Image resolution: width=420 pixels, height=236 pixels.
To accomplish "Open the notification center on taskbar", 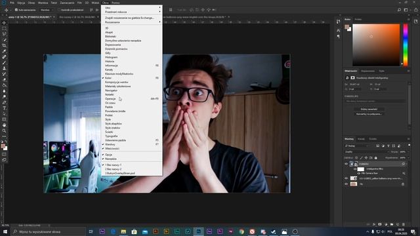I will [413, 231].
